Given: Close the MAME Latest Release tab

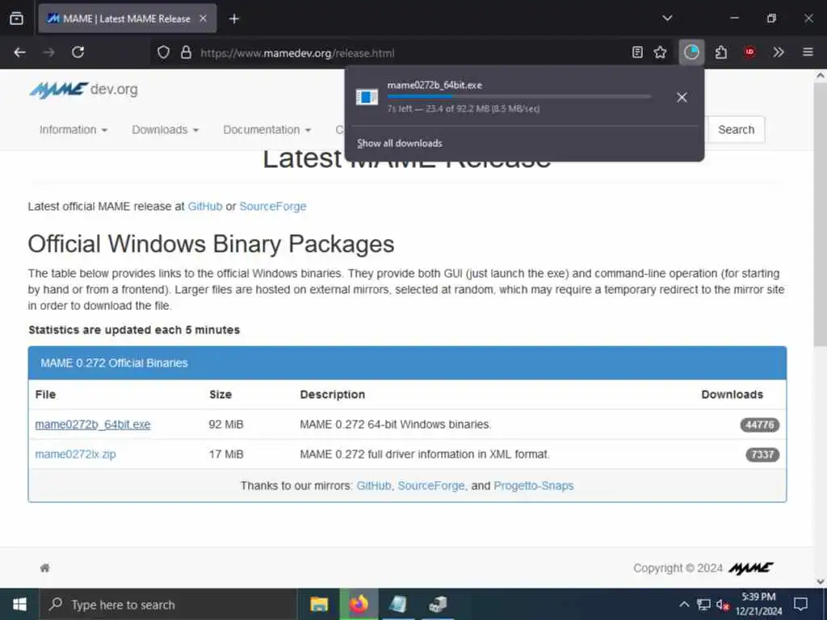Looking at the screenshot, I should [x=203, y=19].
